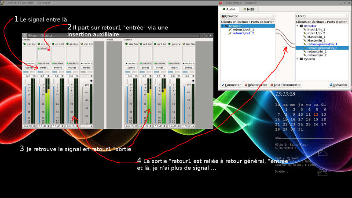Viewport: 352px width, 198px height.
Task: Click green LED on 'ut1 Ent' strip header
Action: [39, 44]
